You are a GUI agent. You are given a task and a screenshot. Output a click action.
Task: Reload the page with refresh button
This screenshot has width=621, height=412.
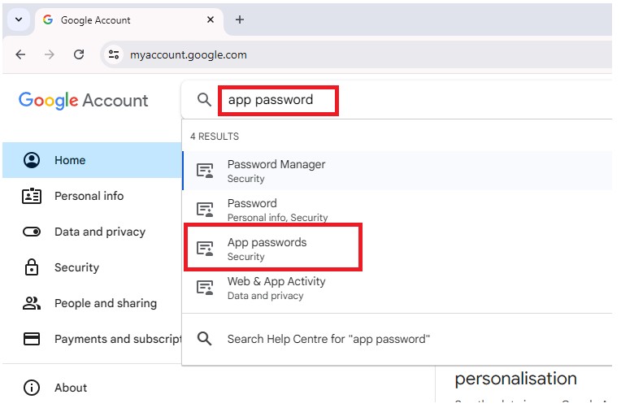click(x=79, y=54)
